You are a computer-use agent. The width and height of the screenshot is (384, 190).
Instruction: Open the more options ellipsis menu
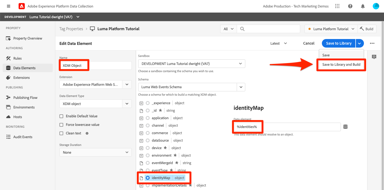[372, 43]
